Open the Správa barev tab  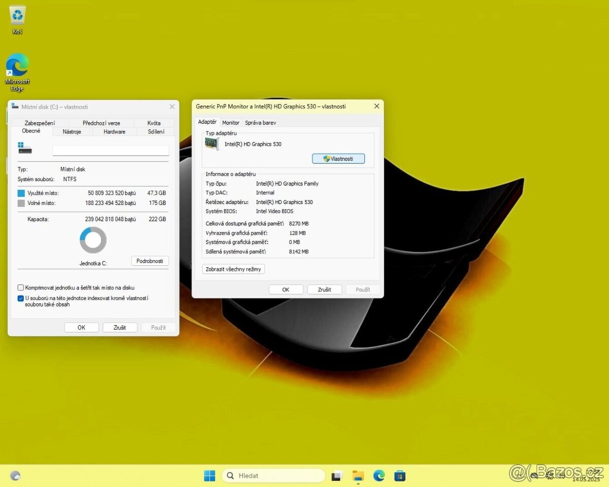(260, 122)
